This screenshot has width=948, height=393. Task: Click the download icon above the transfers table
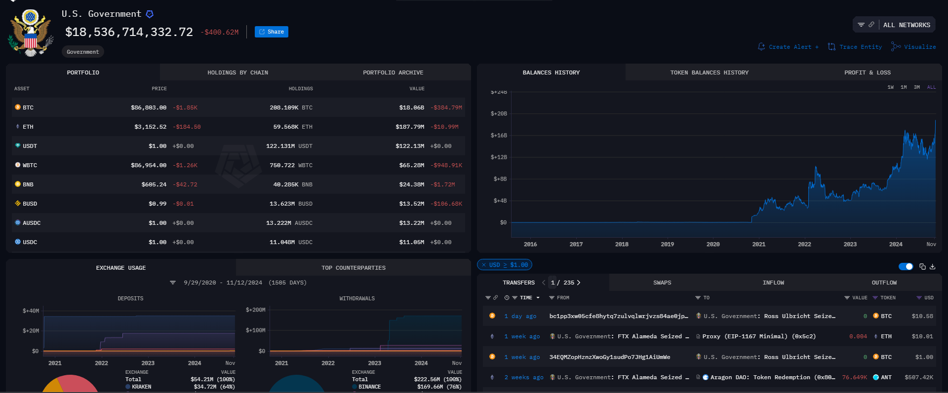tap(933, 267)
